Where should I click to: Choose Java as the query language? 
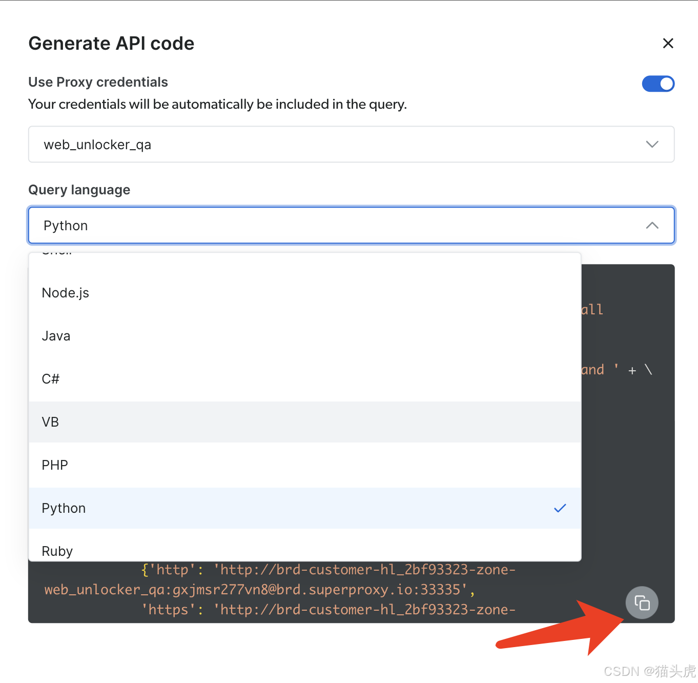56,336
